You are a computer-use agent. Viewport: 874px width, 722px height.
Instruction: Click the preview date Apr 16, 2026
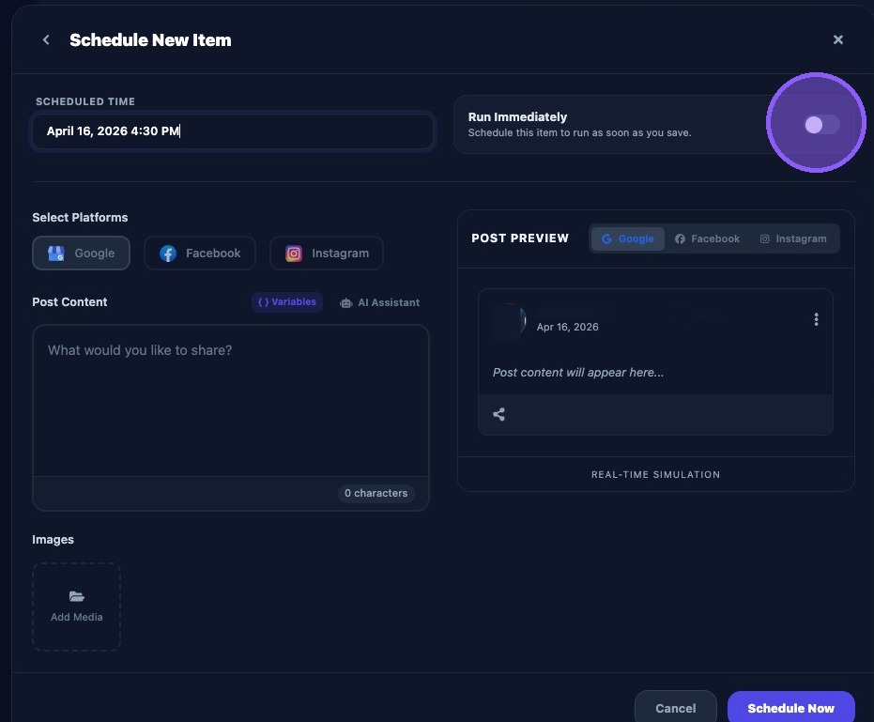point(567,328)
